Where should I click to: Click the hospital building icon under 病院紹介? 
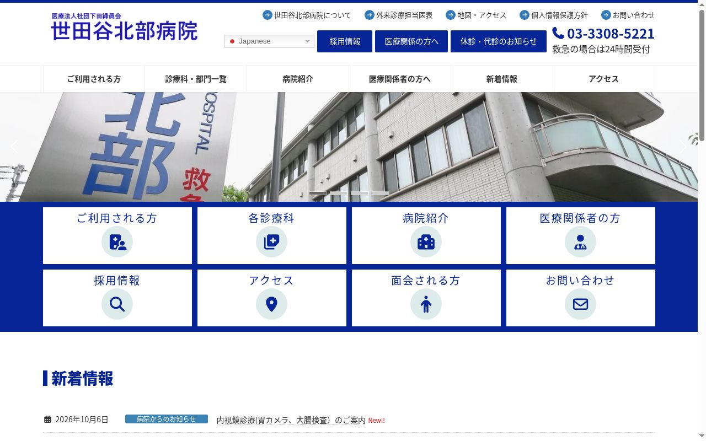[x=426, y=242]
